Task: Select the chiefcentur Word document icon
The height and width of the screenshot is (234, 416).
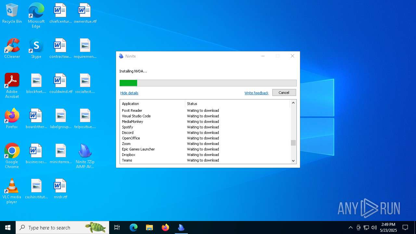Action: (x=60, y=14)
